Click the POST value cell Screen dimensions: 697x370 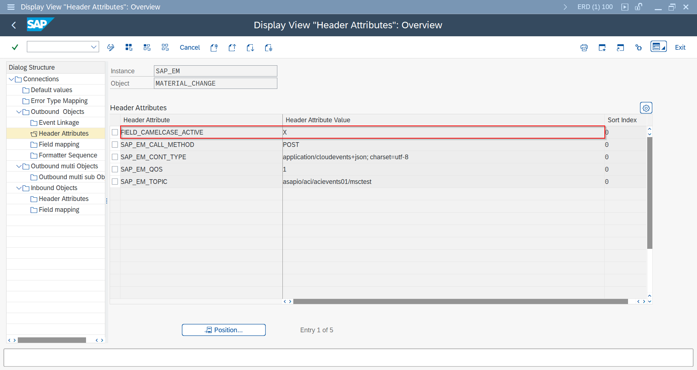click(444, 145)
